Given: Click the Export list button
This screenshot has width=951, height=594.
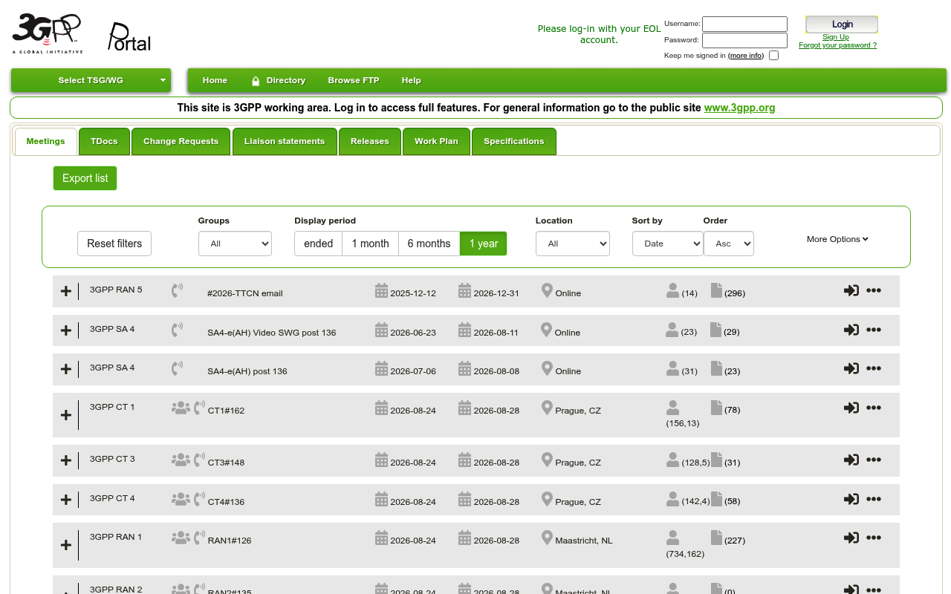Looking at the screenshot, I should [x=85, y=178].
